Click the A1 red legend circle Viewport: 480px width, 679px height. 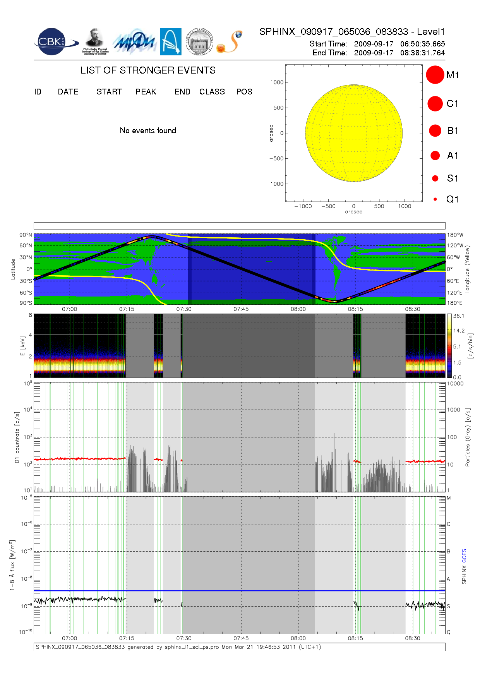435,156
